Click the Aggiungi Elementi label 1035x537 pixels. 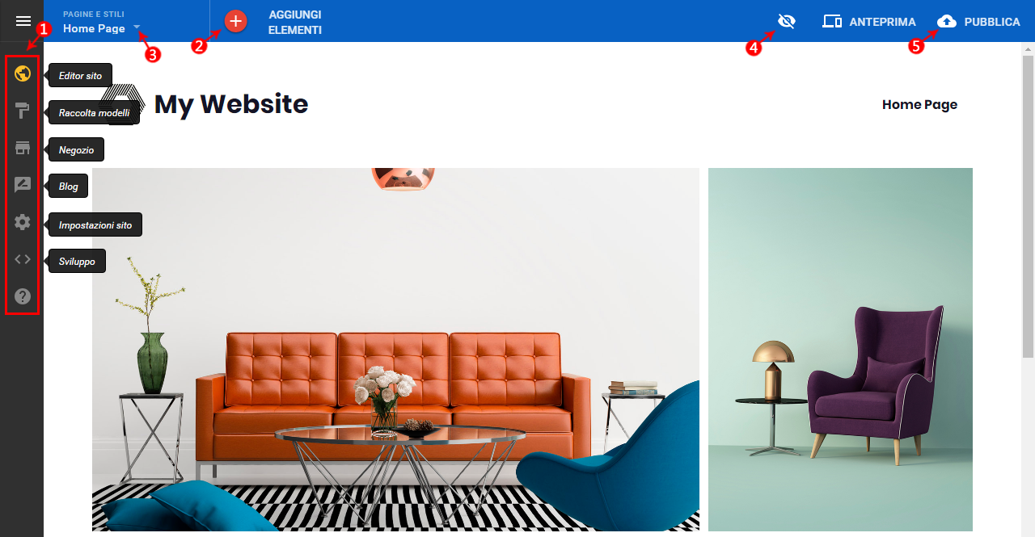(295, 23)
